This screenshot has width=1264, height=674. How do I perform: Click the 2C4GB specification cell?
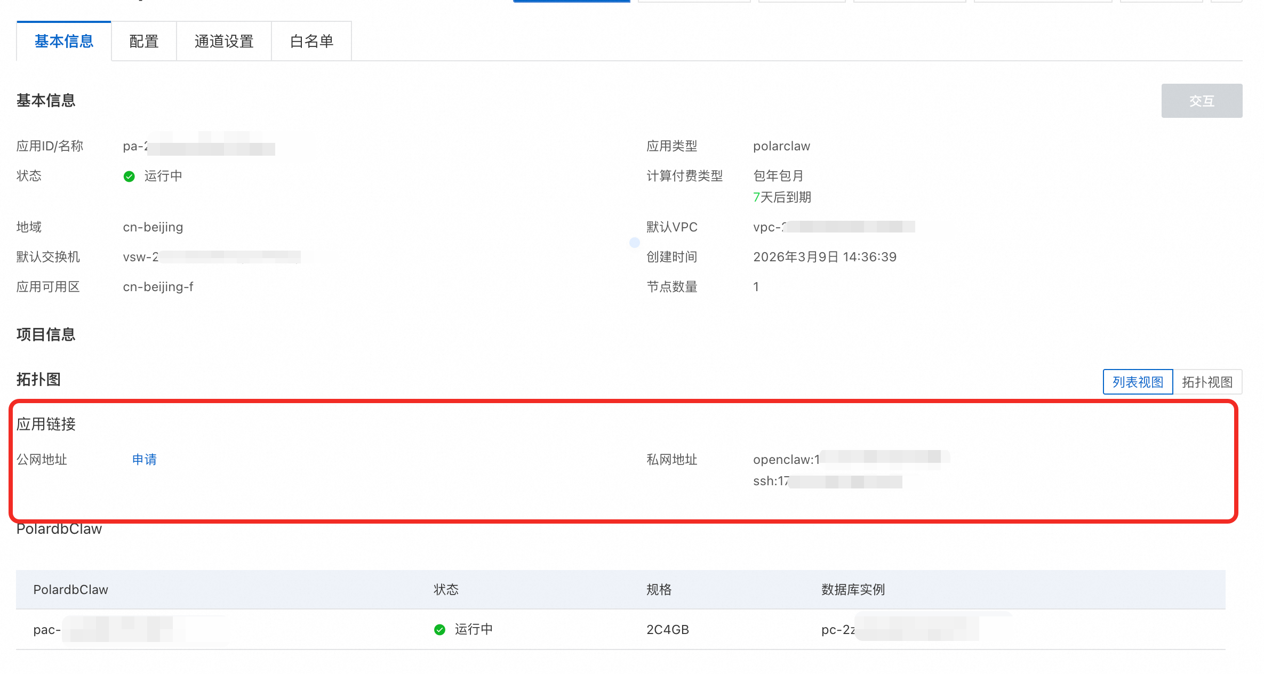click(668, 630)
